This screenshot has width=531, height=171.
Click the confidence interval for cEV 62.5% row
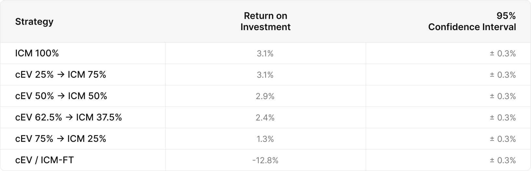coord(503,118)
